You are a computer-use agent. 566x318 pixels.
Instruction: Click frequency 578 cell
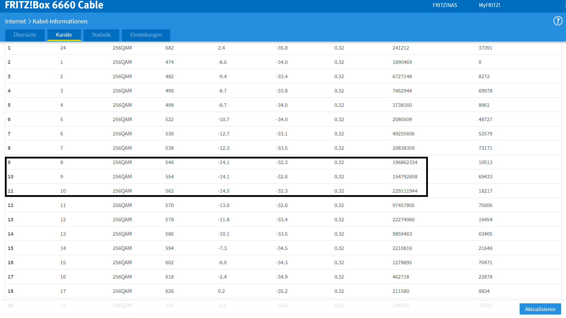[169, 220]
